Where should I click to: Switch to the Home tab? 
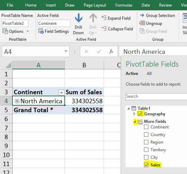(x=31, y=5)
